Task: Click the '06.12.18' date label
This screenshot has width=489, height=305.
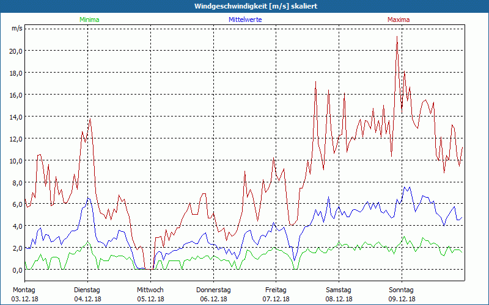Action: tap(213, 299)
